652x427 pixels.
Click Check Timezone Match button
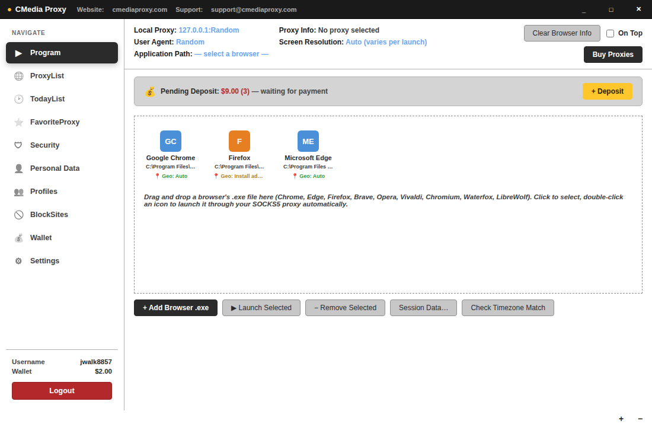click(508, 308)
